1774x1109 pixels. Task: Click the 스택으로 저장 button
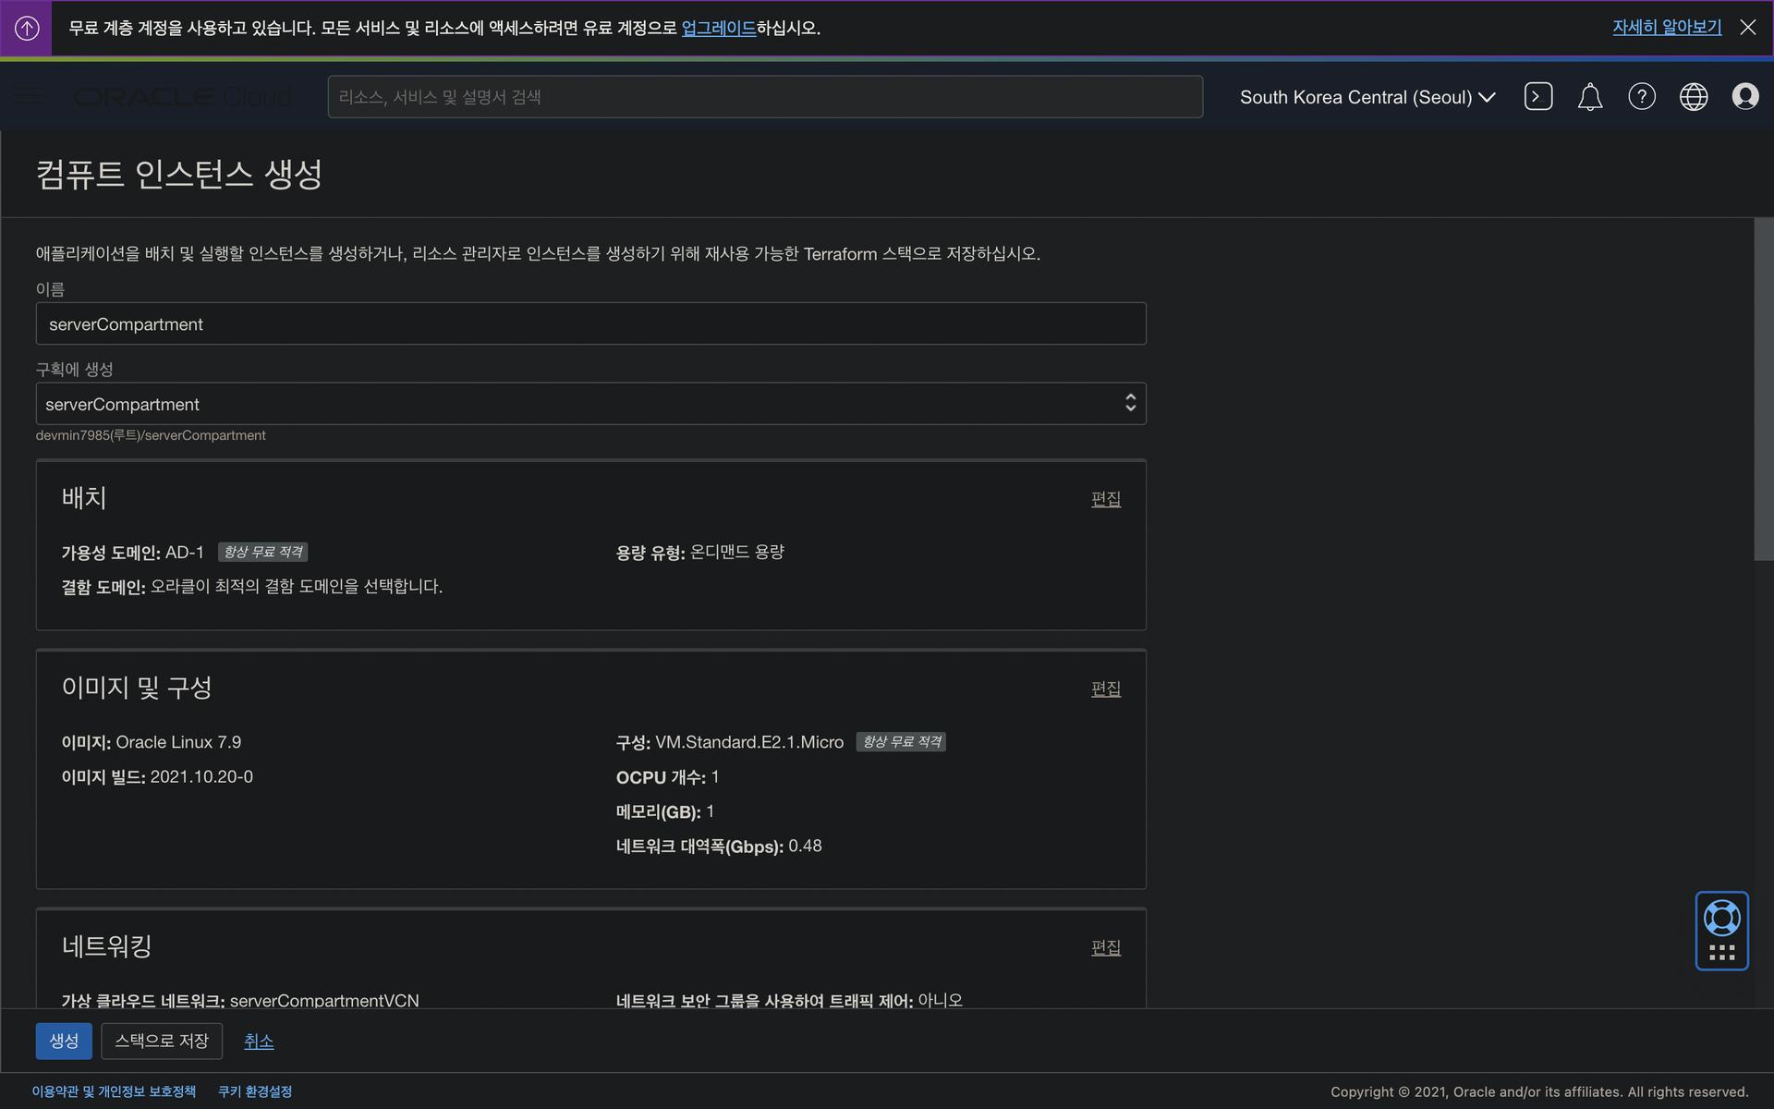162,1041
